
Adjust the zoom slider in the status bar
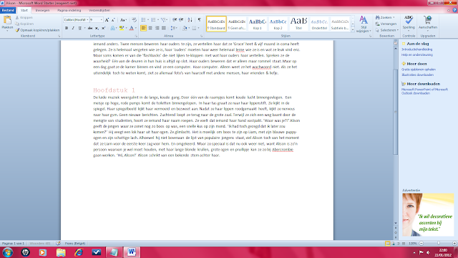(438, 244)
